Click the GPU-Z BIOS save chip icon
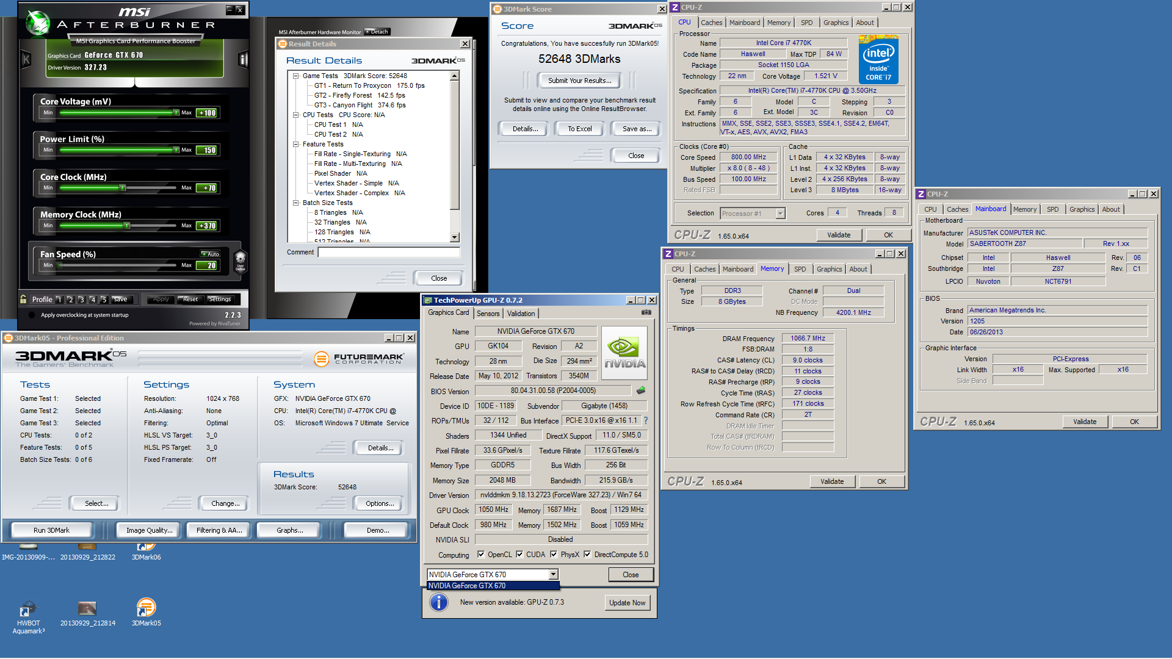1172x659 pixels. [641, 391]
